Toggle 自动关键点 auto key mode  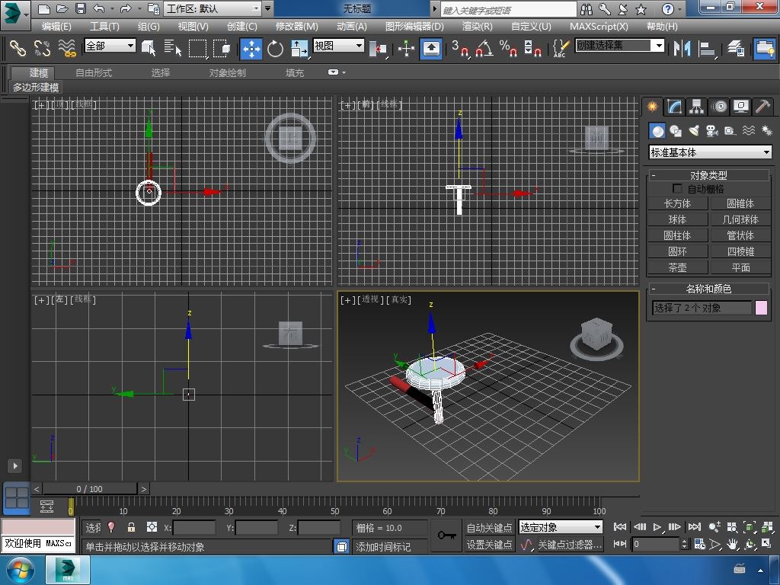tap(489, 527)
